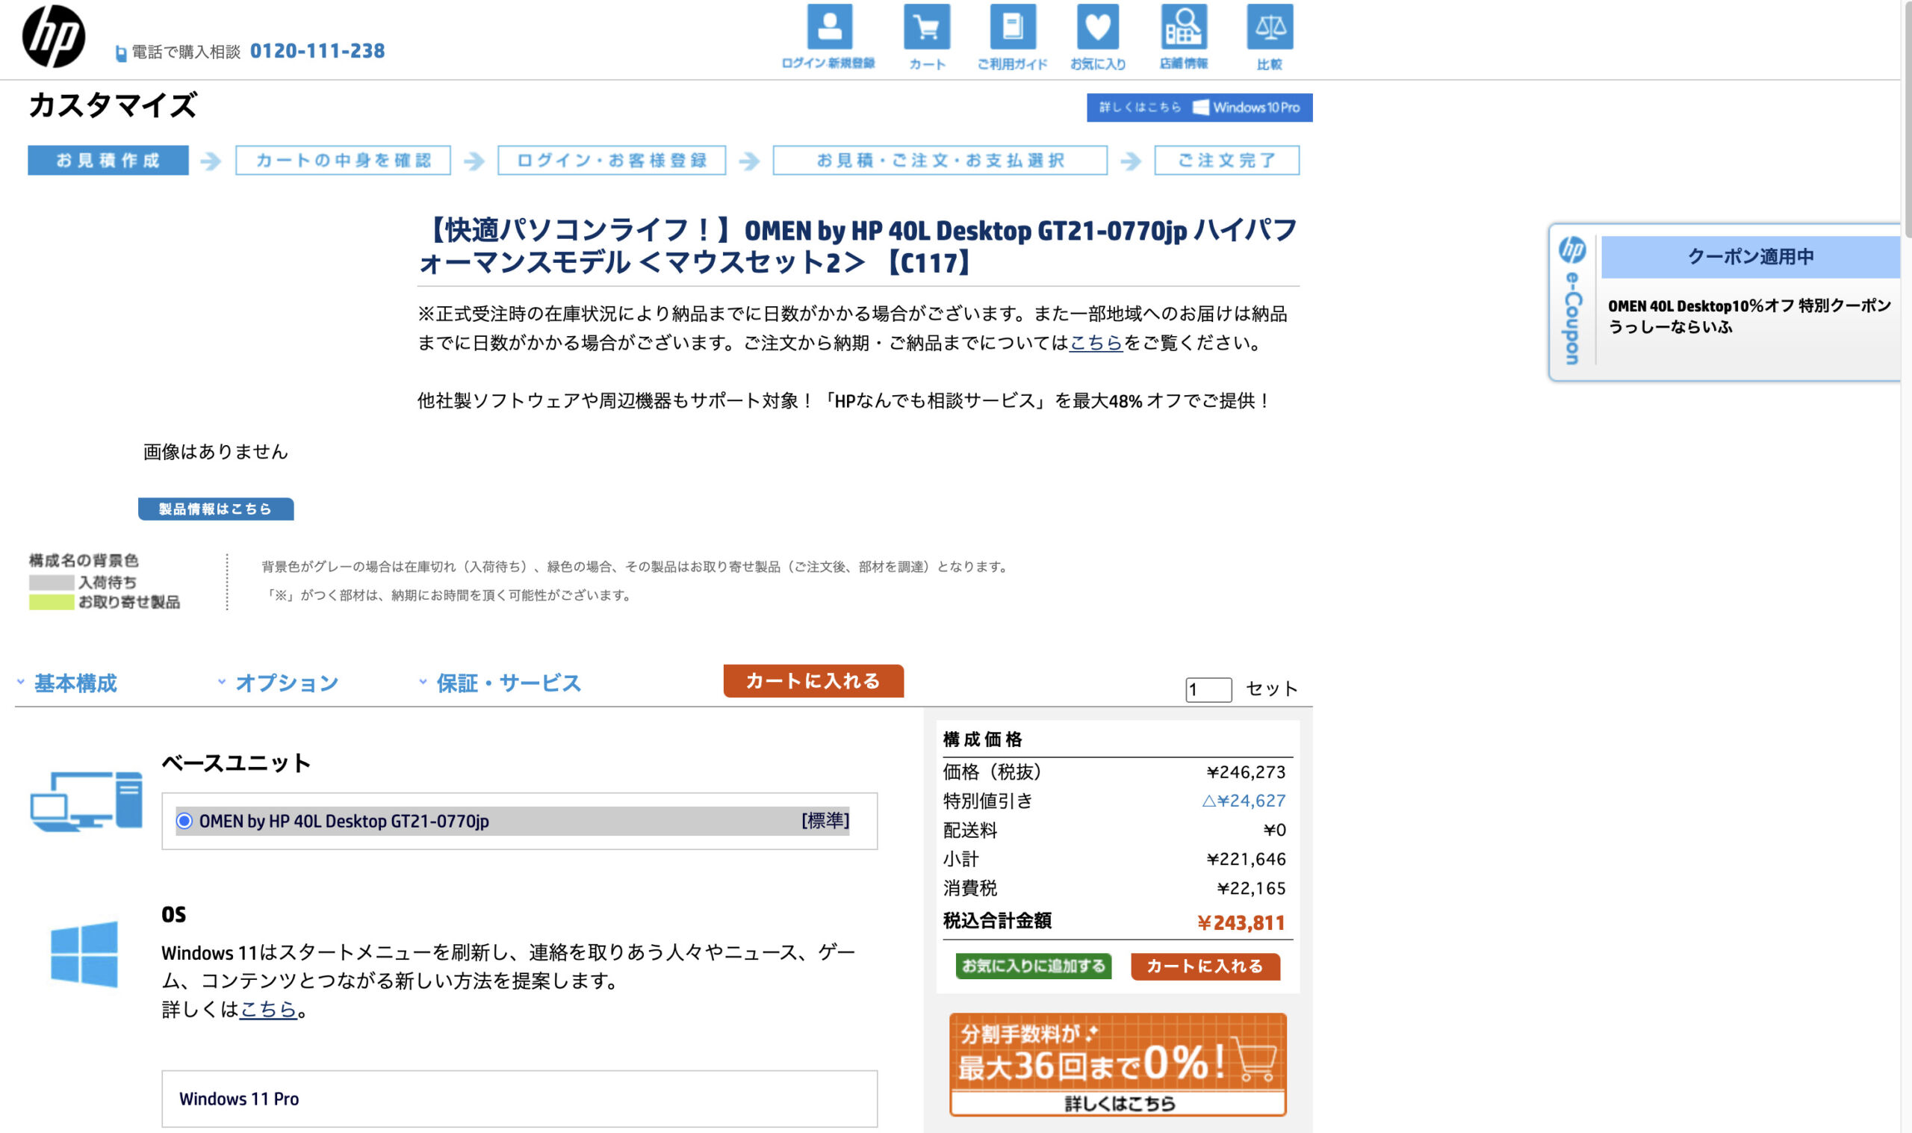The width and height of the screenshot is (1912, 1133).
Task: Click the green お取り寄せ製品 legend swatch
Action: tap(51, 602)
